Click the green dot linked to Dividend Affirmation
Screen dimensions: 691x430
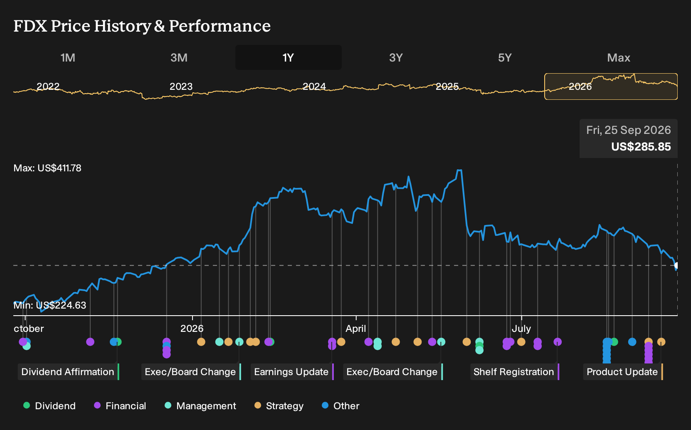(x=118, y=342)
